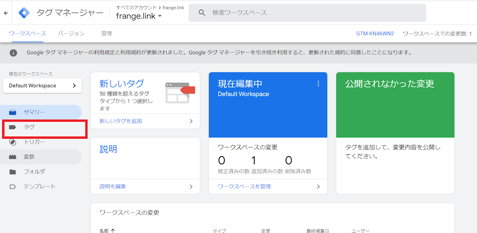The image size is (477, 233).
Task: Click the 新しいタグを追加 link
Action: click(121, 121)
